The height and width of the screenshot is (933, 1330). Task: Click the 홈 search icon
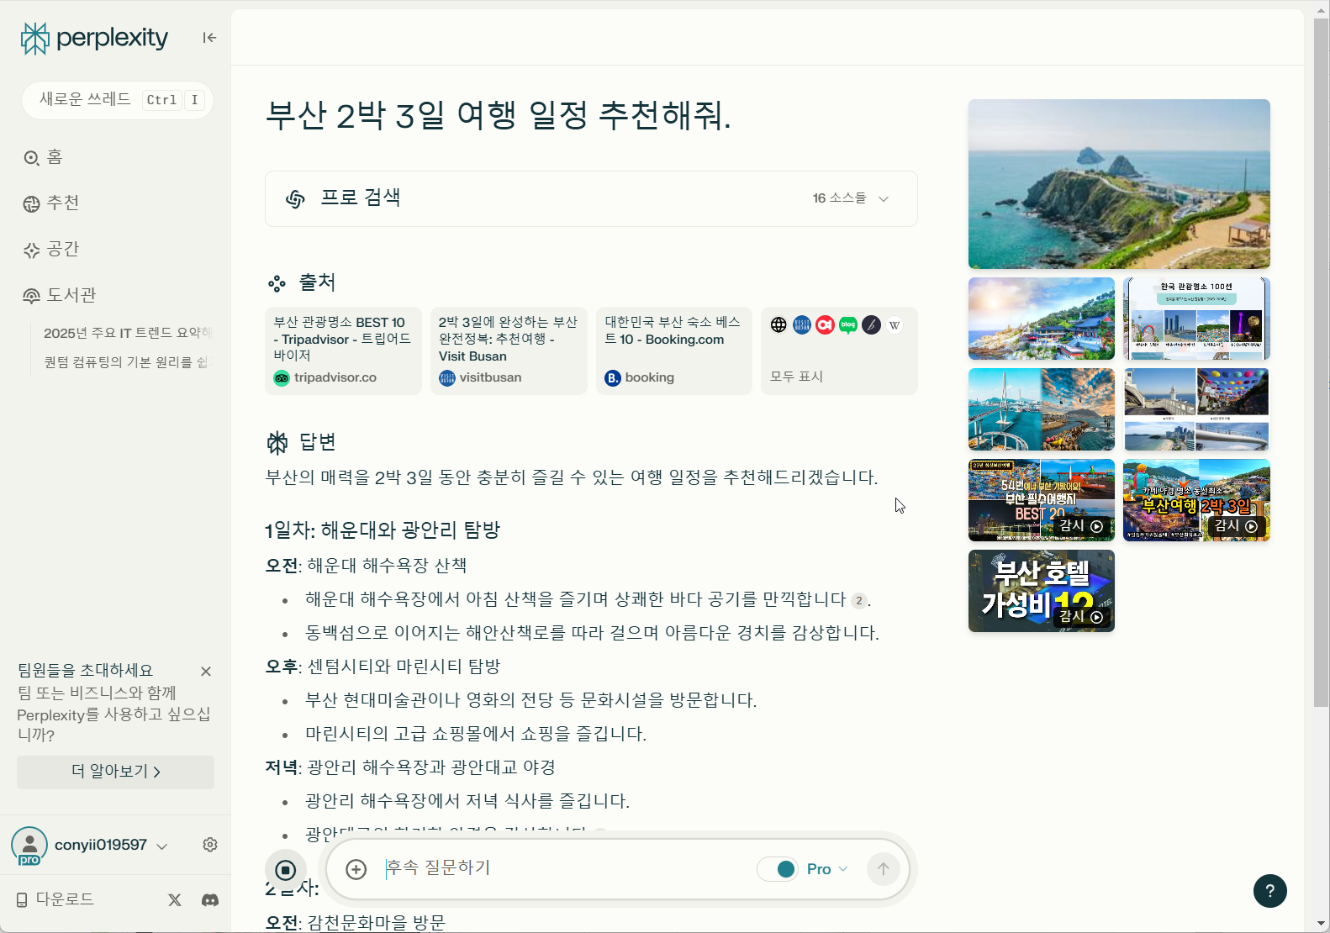tap(31, 158)
